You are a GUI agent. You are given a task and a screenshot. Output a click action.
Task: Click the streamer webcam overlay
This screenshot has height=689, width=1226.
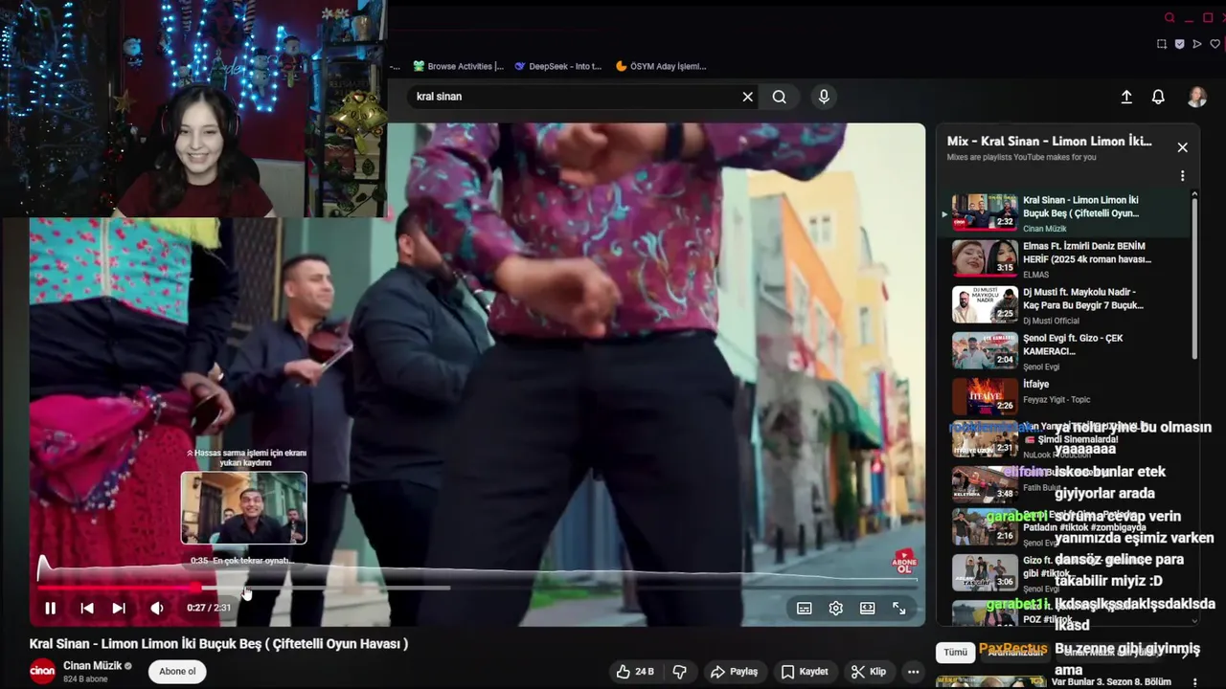[x=193, y=109]
